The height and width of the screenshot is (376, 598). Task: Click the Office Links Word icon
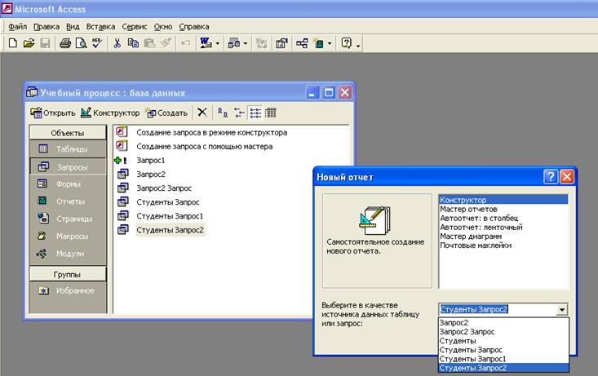pyautogui.click(x=206, y=43)
